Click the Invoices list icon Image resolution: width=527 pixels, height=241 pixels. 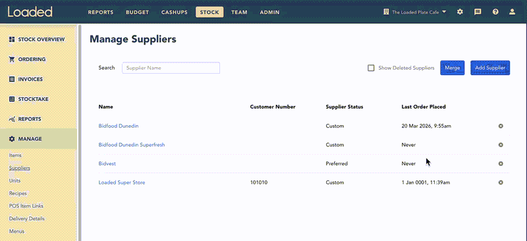tap(12, 79)
